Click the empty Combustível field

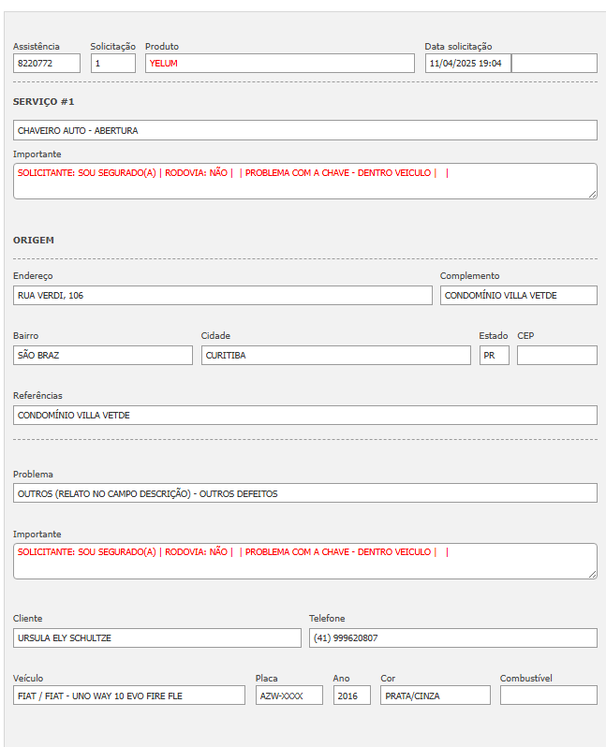(x=548, y=696)
